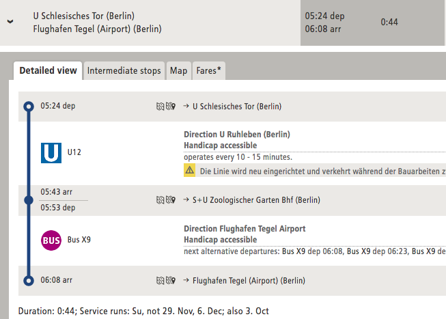Click map-pin icon beside U Schlesisches Tor
Image resolution: width=446 pixels, height=319 pixels.
pos(171,107)
